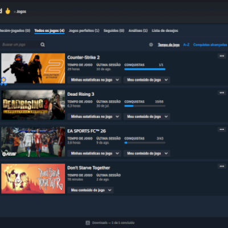Click the Counter-Strike 2 banner thumbnail

click(33, 68)
